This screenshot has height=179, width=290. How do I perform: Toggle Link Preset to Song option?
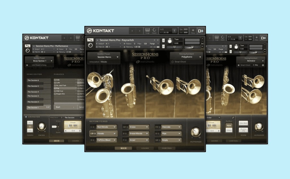tap(27, 65)
